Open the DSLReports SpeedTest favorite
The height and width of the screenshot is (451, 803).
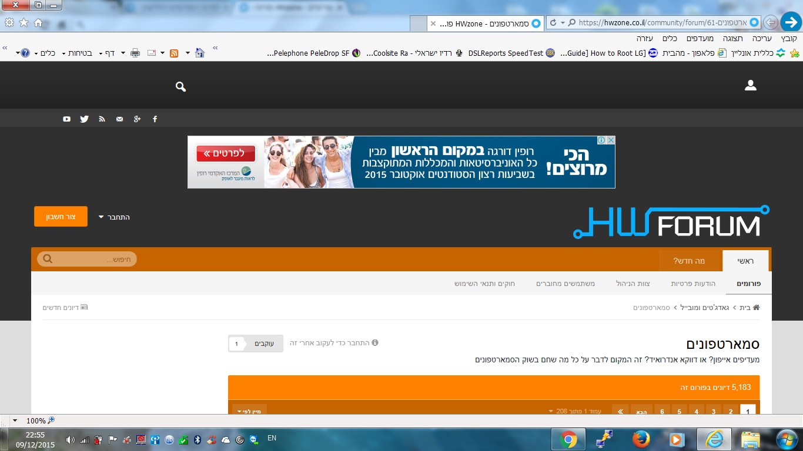(511, 53)
